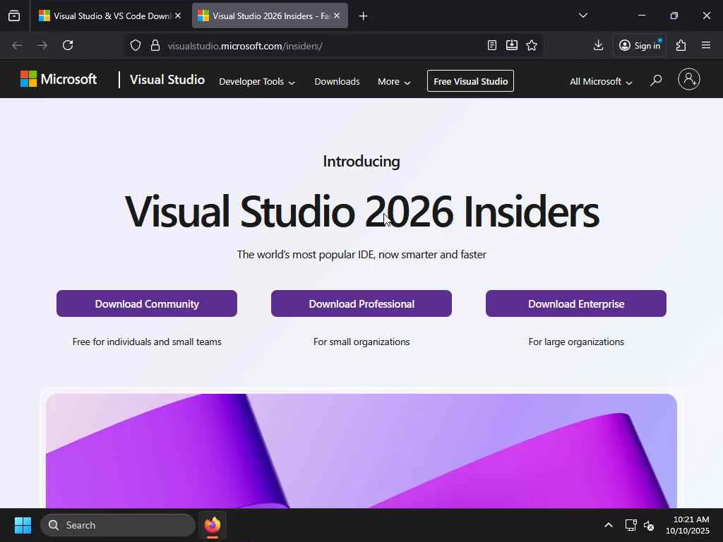Click Download Enterprise button

point(576,303)
